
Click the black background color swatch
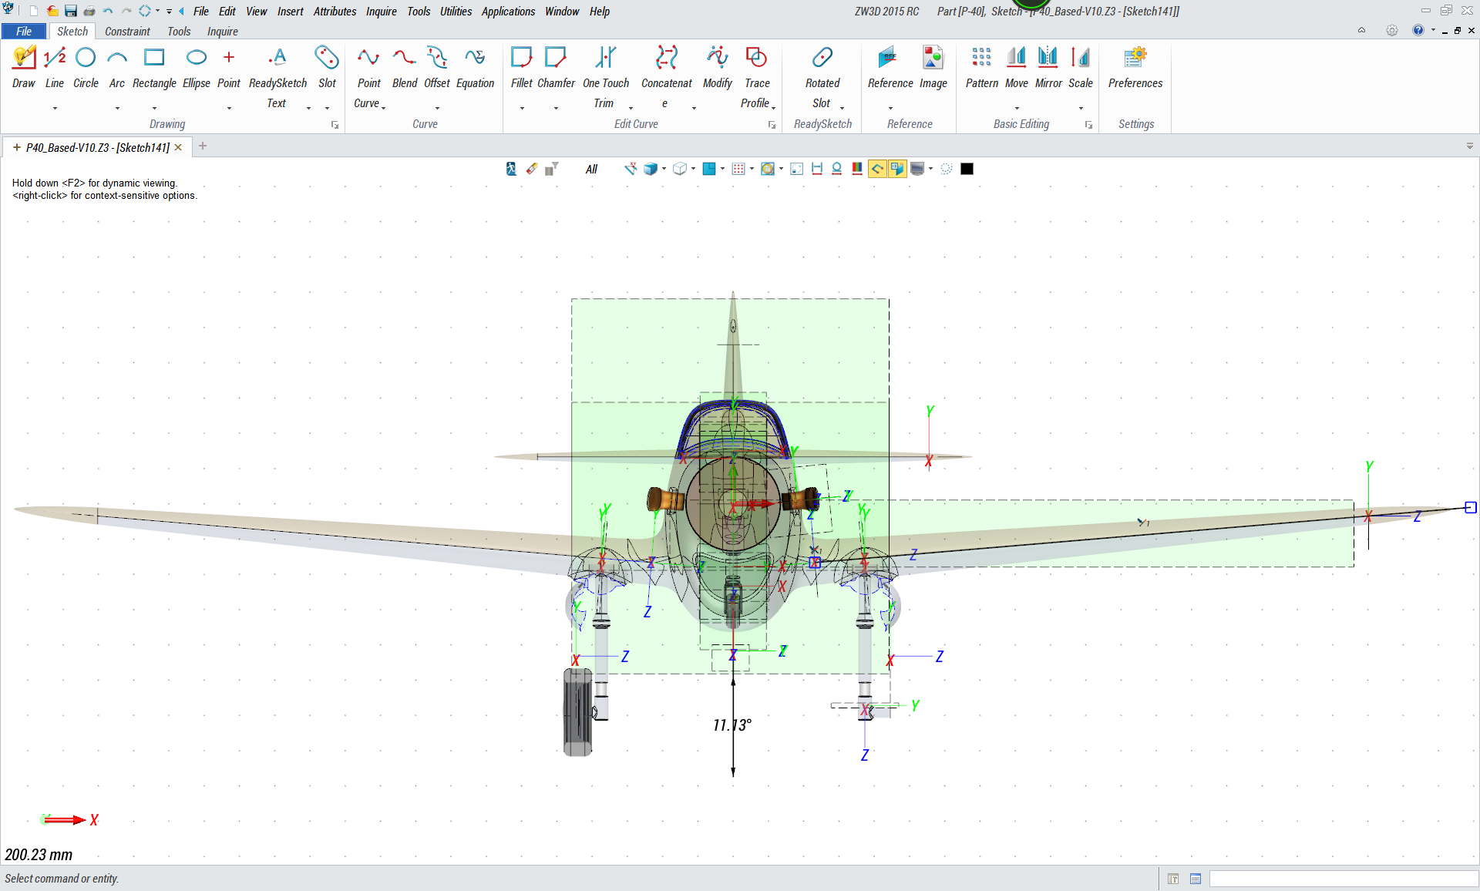tap(967, 169)
